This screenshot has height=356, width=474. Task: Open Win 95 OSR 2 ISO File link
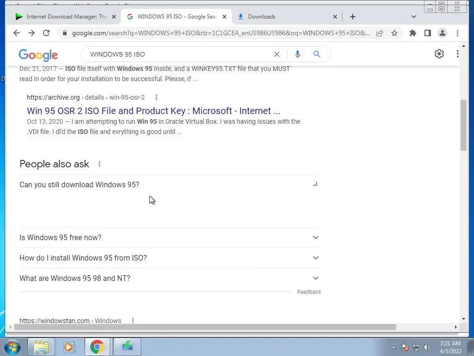154,111
